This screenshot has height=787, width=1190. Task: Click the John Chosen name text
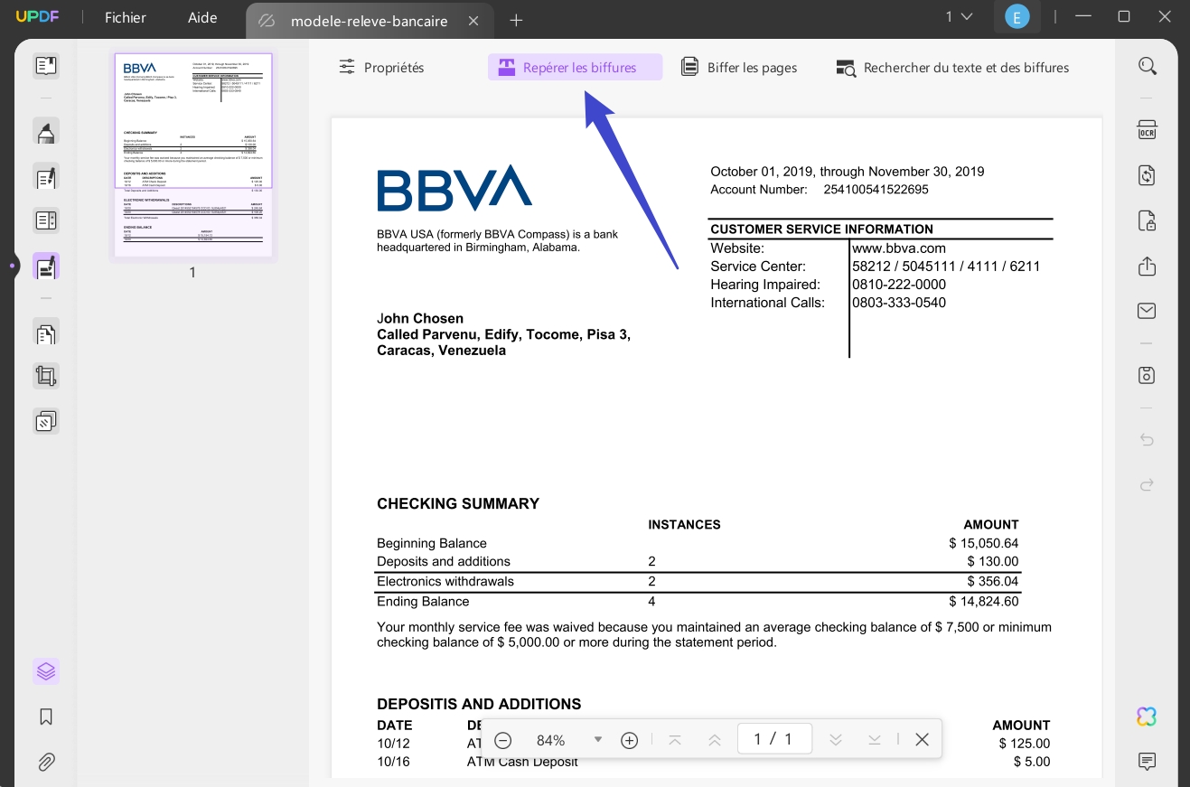coord(420,319)
